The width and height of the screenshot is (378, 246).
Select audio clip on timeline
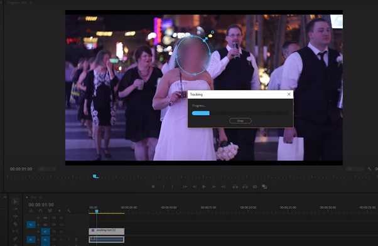click(107, 239)
